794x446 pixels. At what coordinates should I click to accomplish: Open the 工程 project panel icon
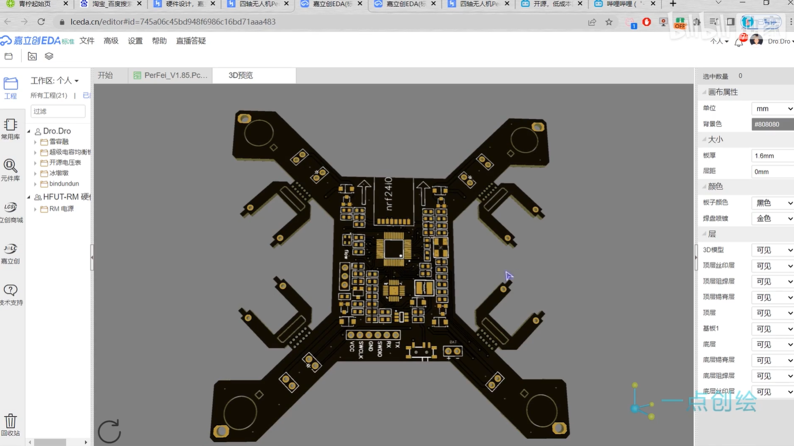coord(10,88)
